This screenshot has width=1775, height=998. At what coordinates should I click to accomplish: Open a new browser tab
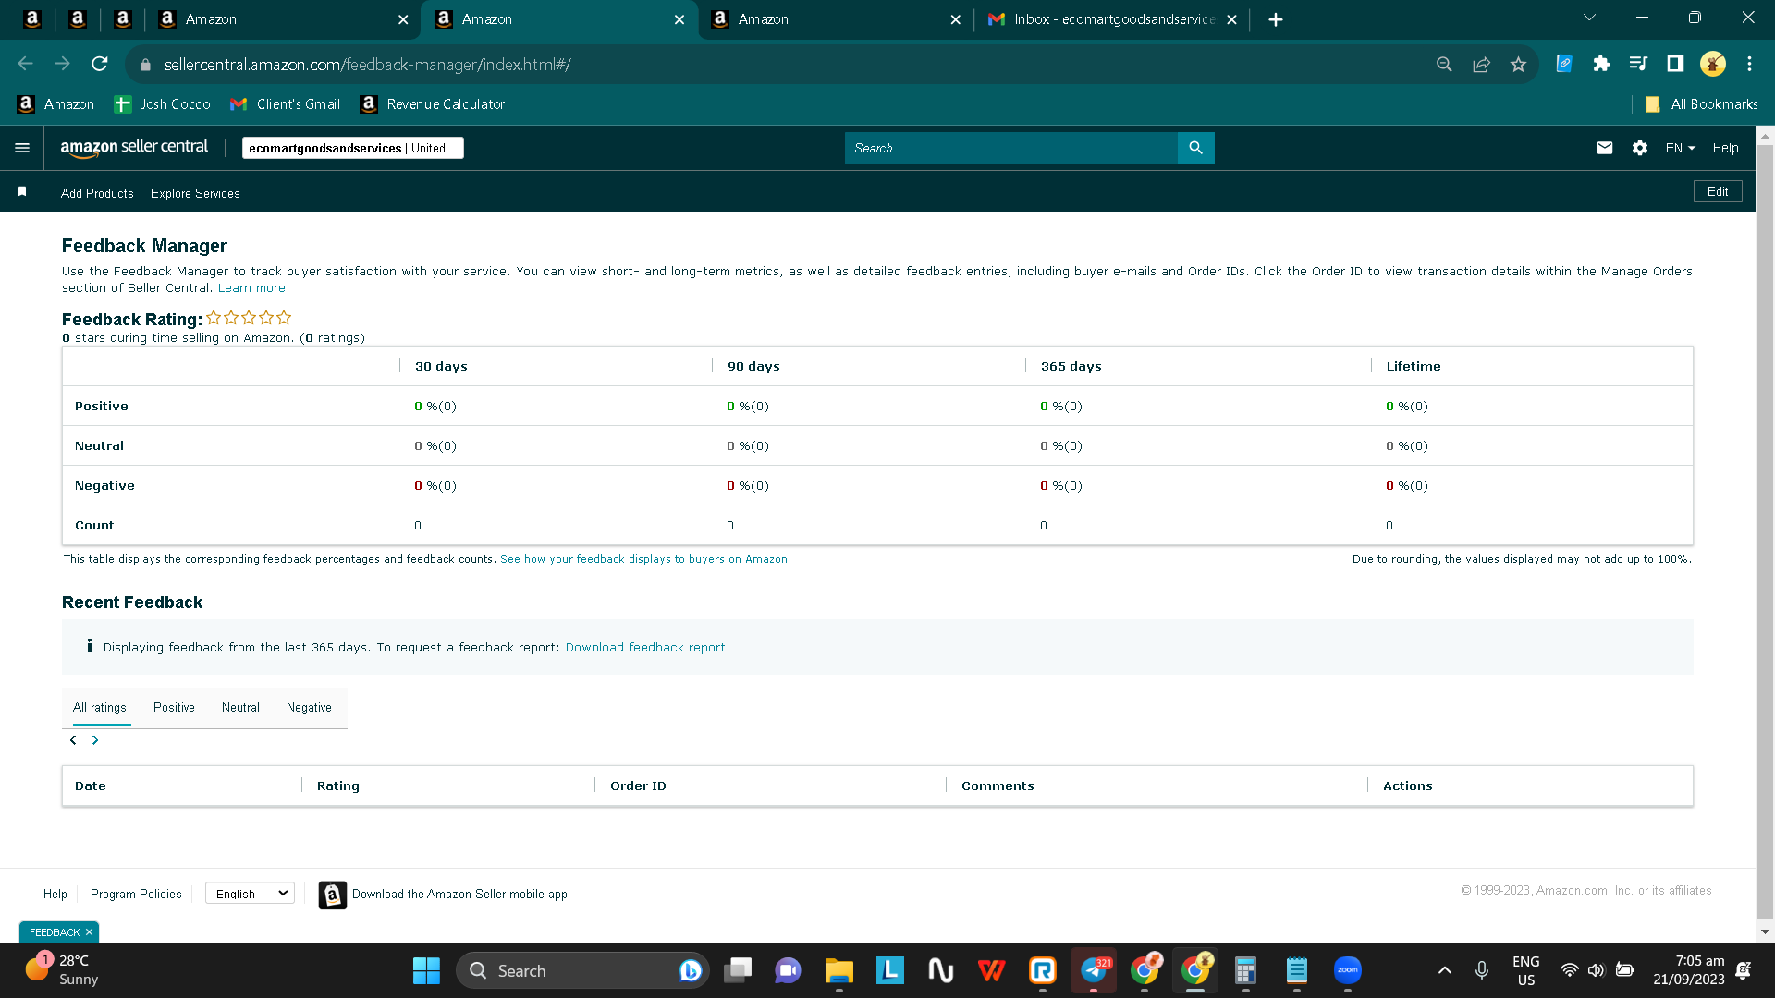pos(1276,19)
